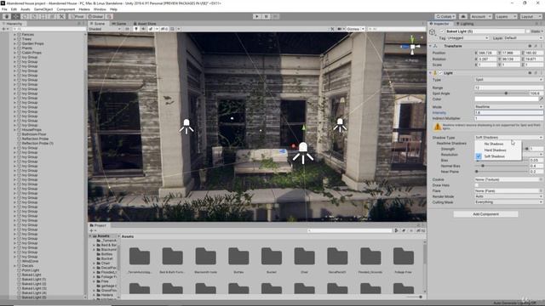Screen dimensions: 545x306
Task: Toggle the Global handle rotation button
Action: coord(95,16)
